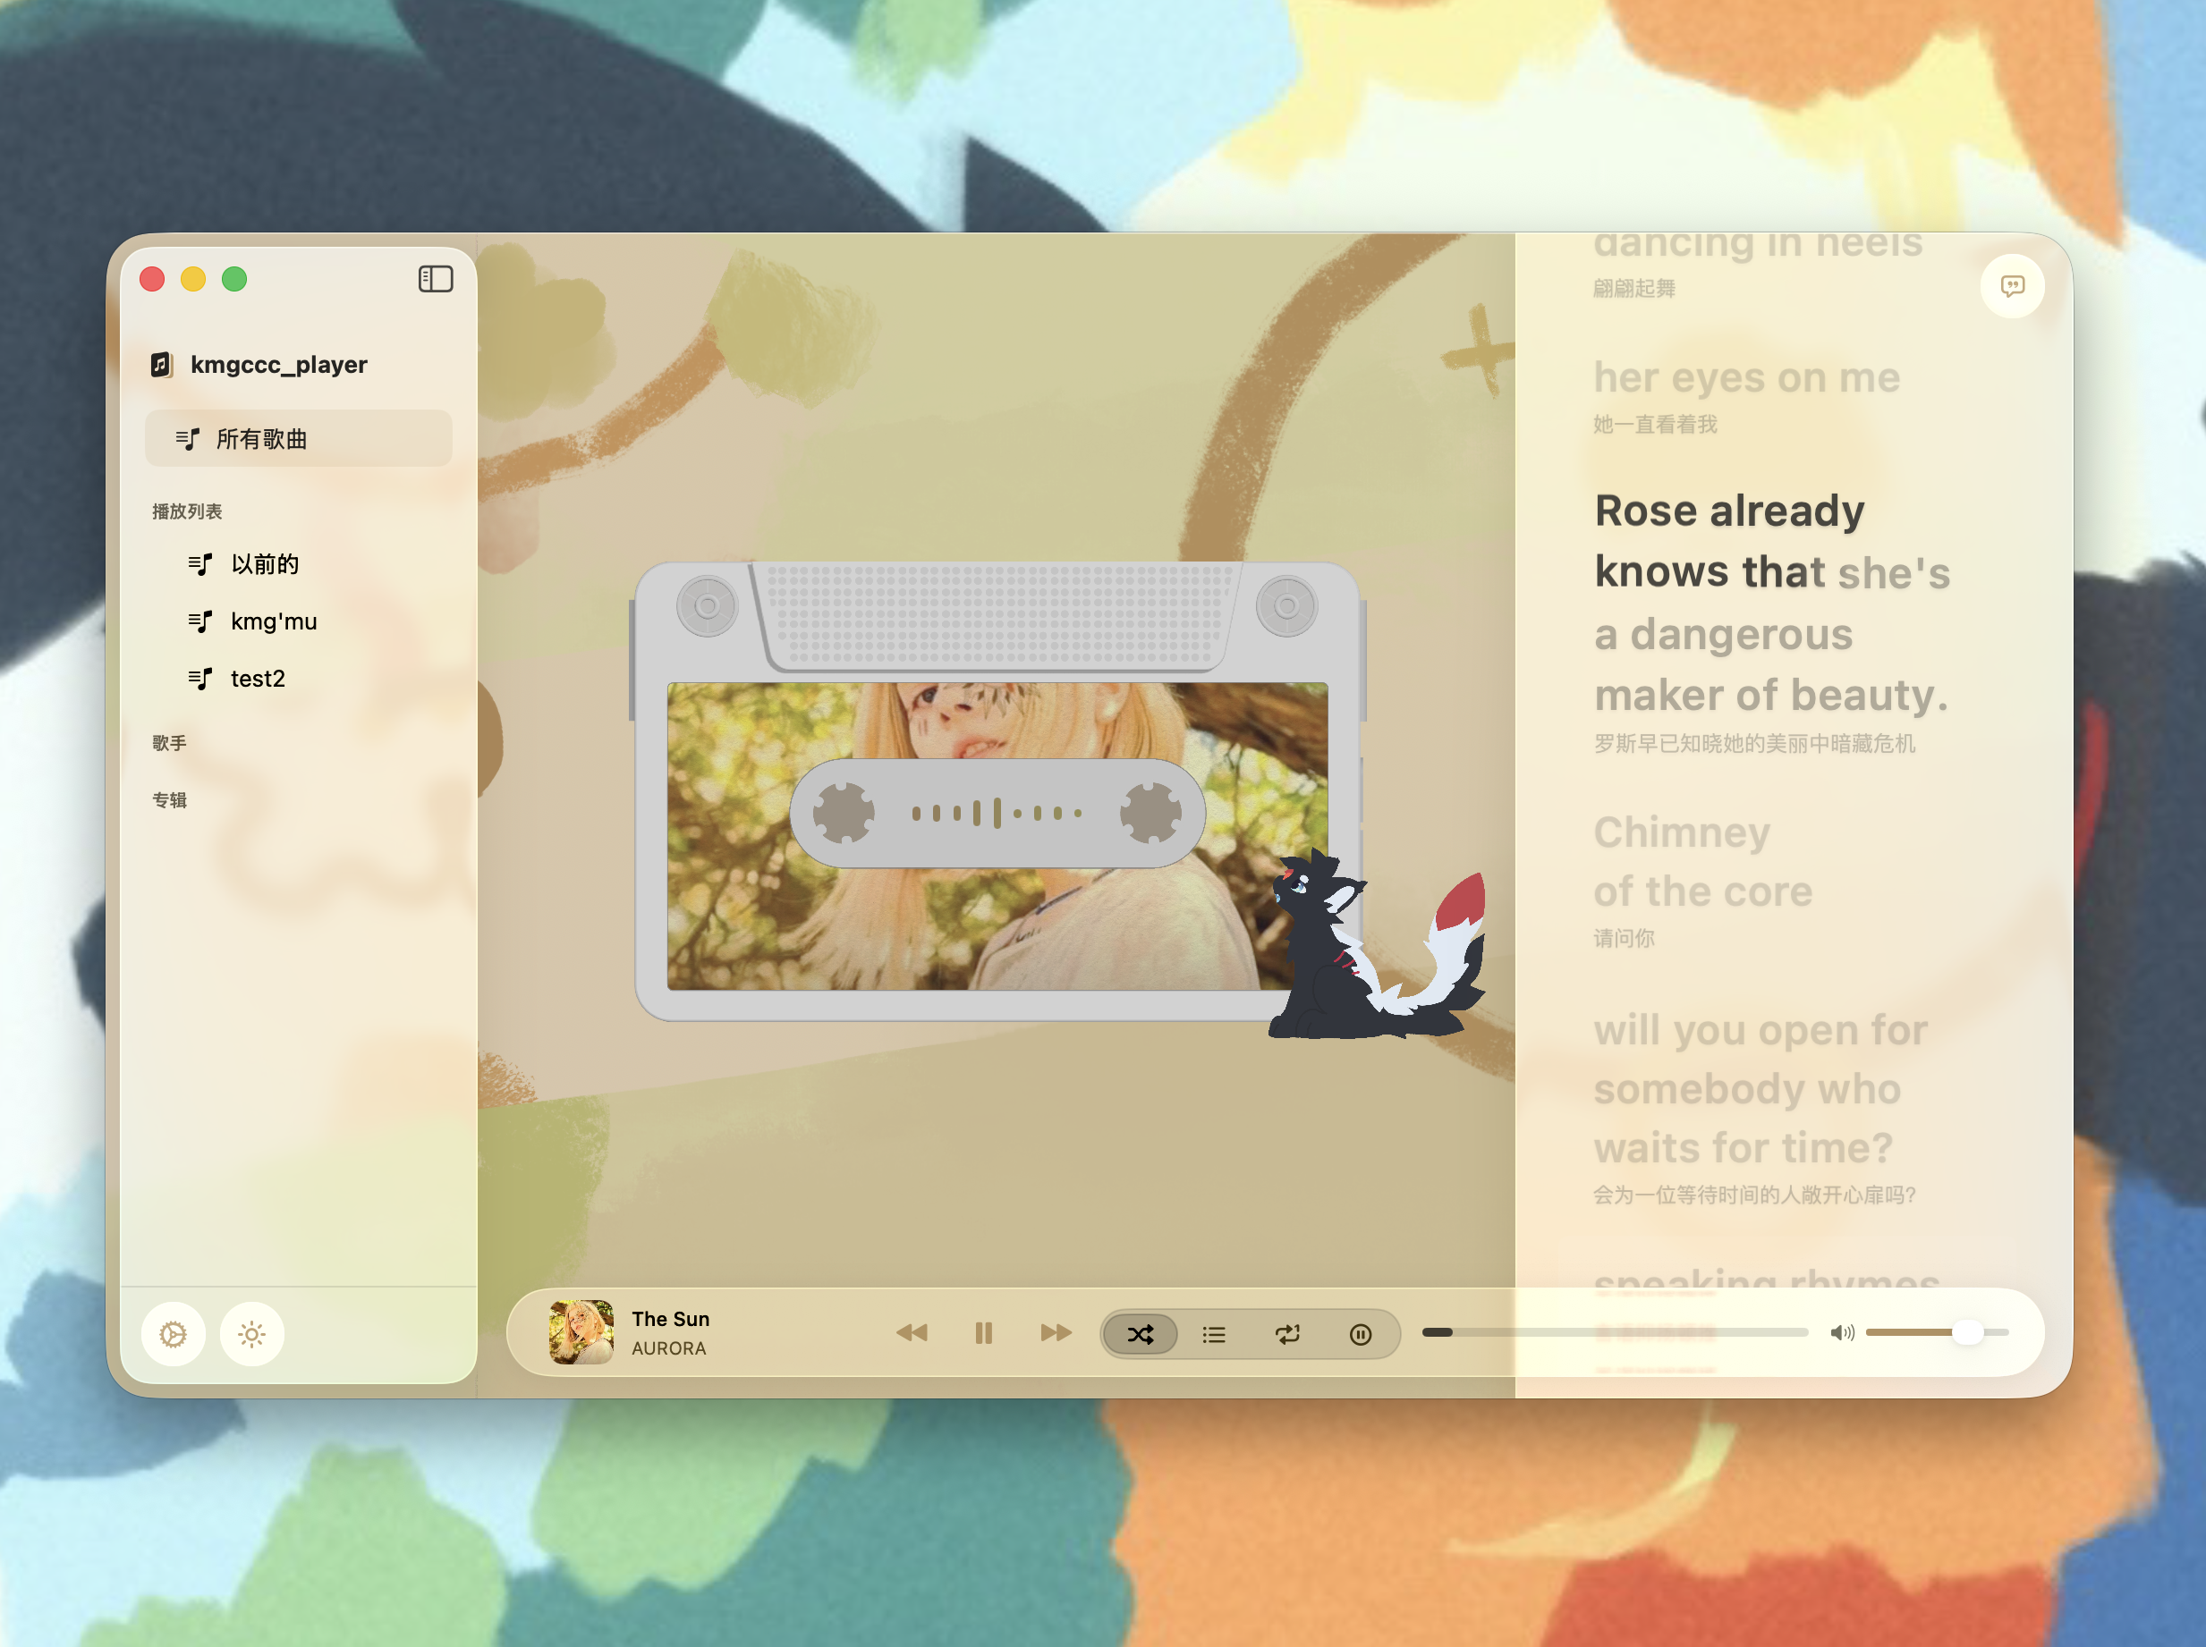Enable repeat-one loop mode
2206x1647 pixels.
[x=1287, y=1334]
